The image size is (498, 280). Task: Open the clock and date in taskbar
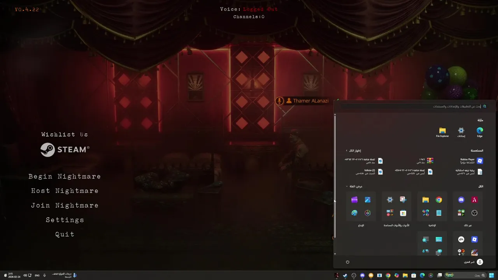(14, 275)
